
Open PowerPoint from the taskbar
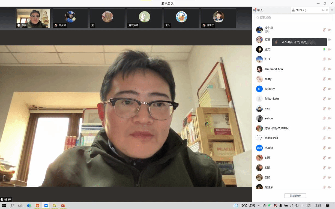[x=63, y=206]
